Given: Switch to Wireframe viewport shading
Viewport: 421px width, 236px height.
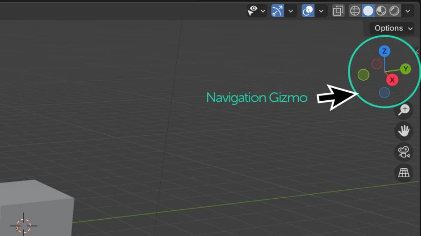Looking at the screenshot, I should pyautogui.click(x=355, y=10).
